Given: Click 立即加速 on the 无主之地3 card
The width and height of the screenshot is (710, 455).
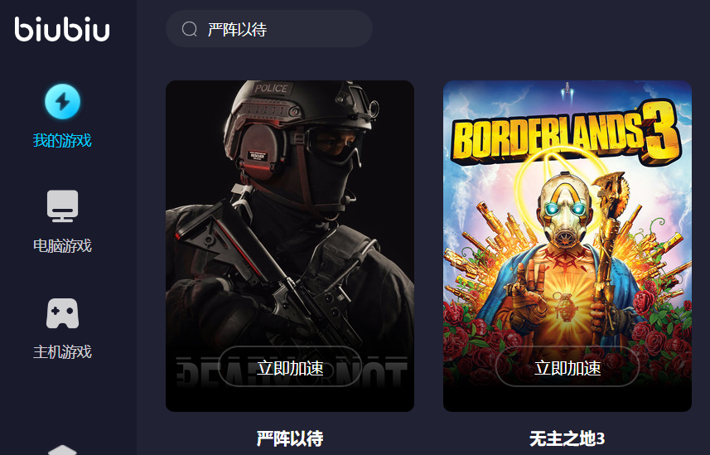Looking at the screenshot, I should pos(568,366).
